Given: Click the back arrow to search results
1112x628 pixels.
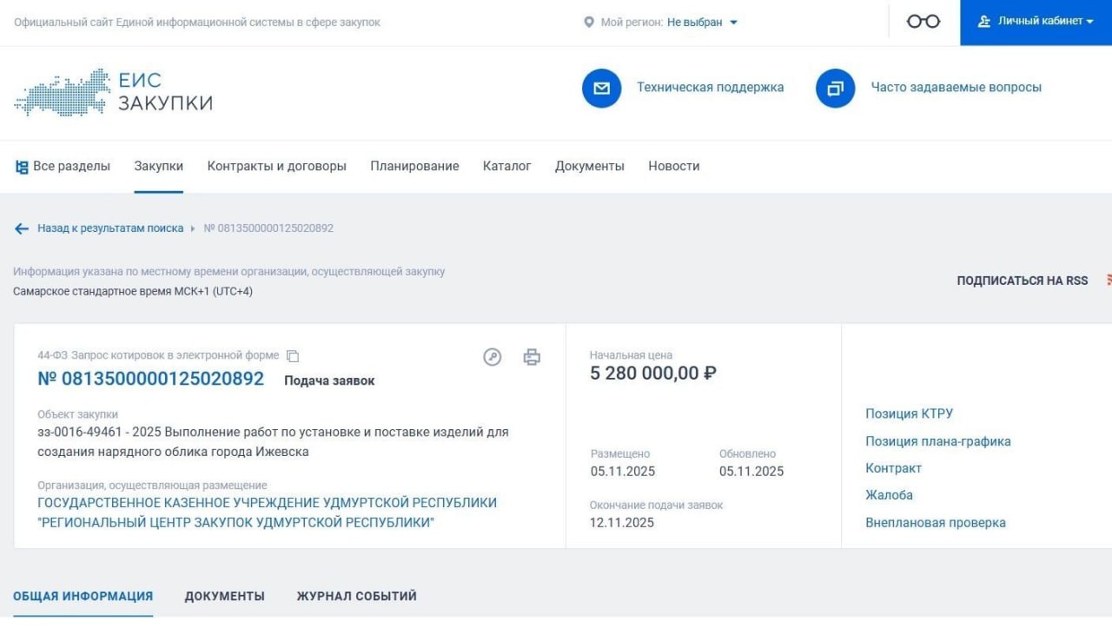Looking at the screenshot, I should (22, 228).
